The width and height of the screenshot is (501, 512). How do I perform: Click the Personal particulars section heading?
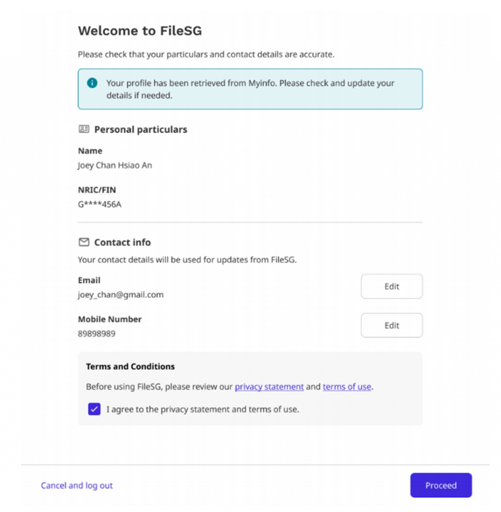pos(140,130)
